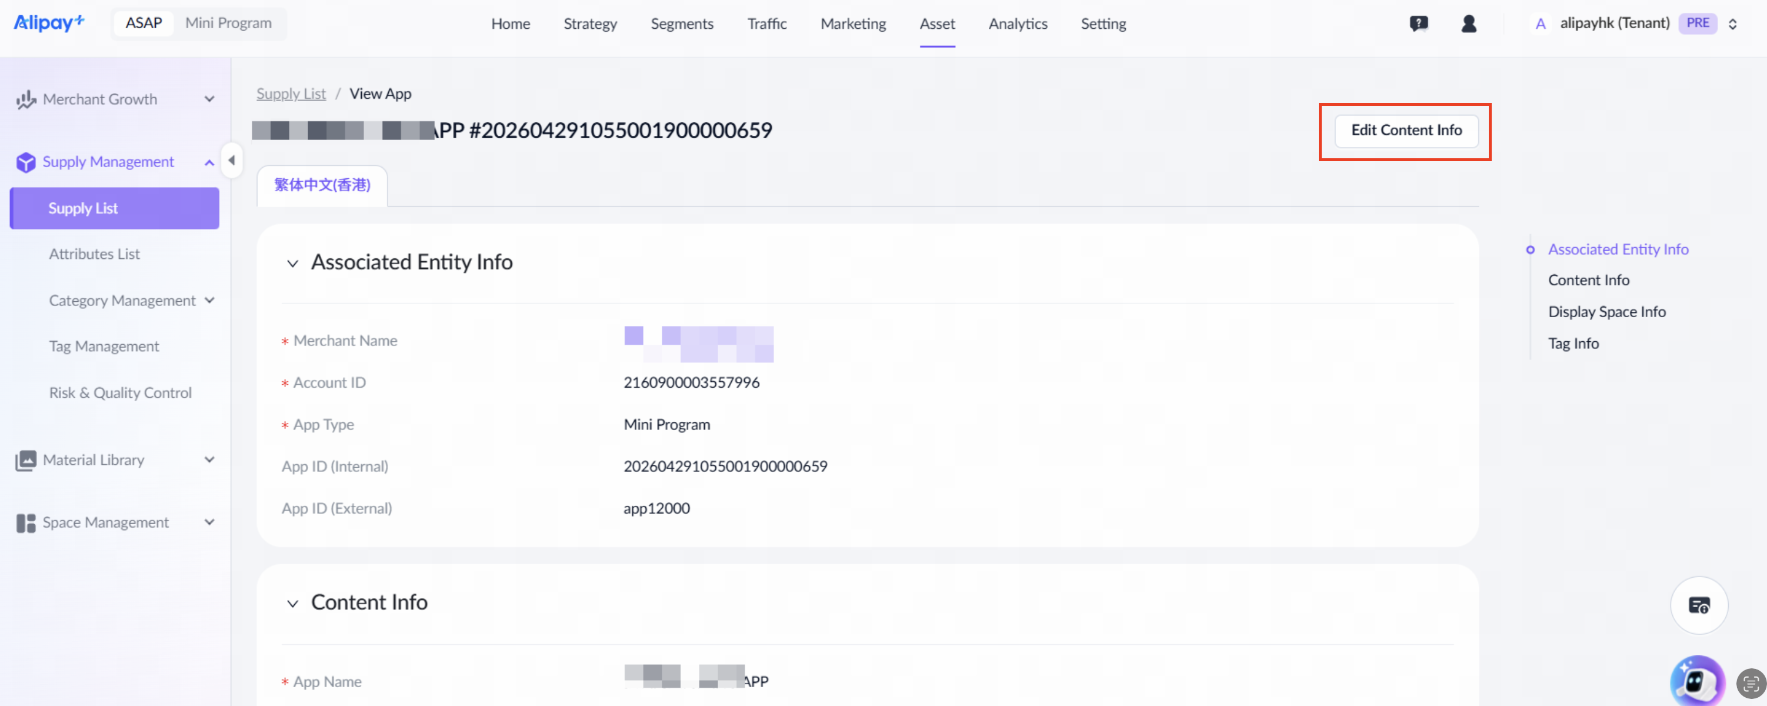The height and width of the screenshot is (706, 1767).
Task: Open the help chat bubble icon
Action: tap(1419, 24)
